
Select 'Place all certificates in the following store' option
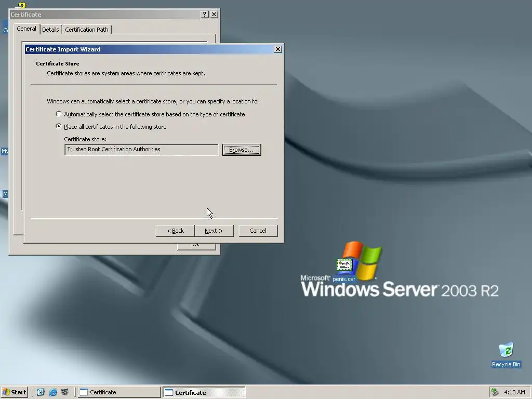click(x=59, y=127)
